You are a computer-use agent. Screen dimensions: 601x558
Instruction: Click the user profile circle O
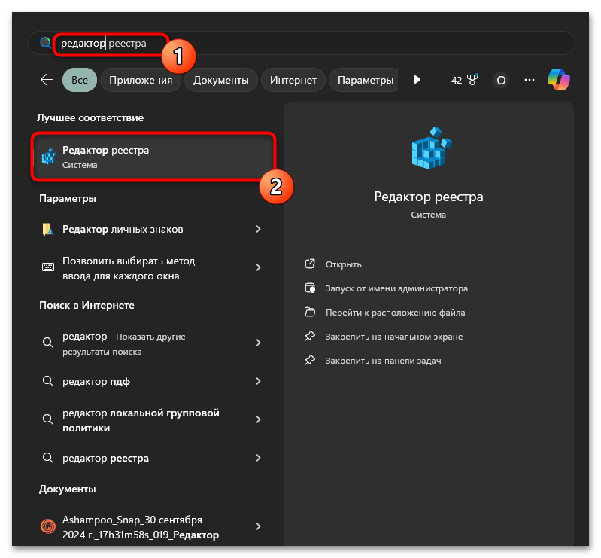coord(500,81)
